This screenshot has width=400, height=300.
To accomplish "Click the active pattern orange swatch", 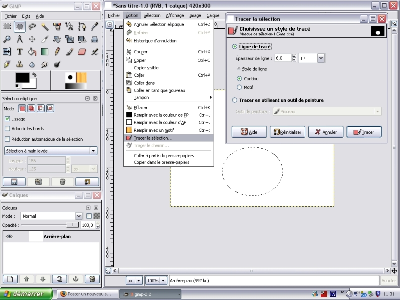I will click(81, 77).
